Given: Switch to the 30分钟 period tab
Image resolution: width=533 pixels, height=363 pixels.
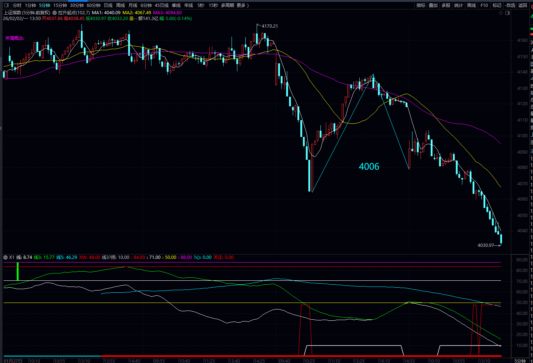Looking at the screenshot, I should 77,5.
